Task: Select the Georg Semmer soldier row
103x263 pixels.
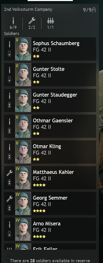Action: [x=50, y=203]
